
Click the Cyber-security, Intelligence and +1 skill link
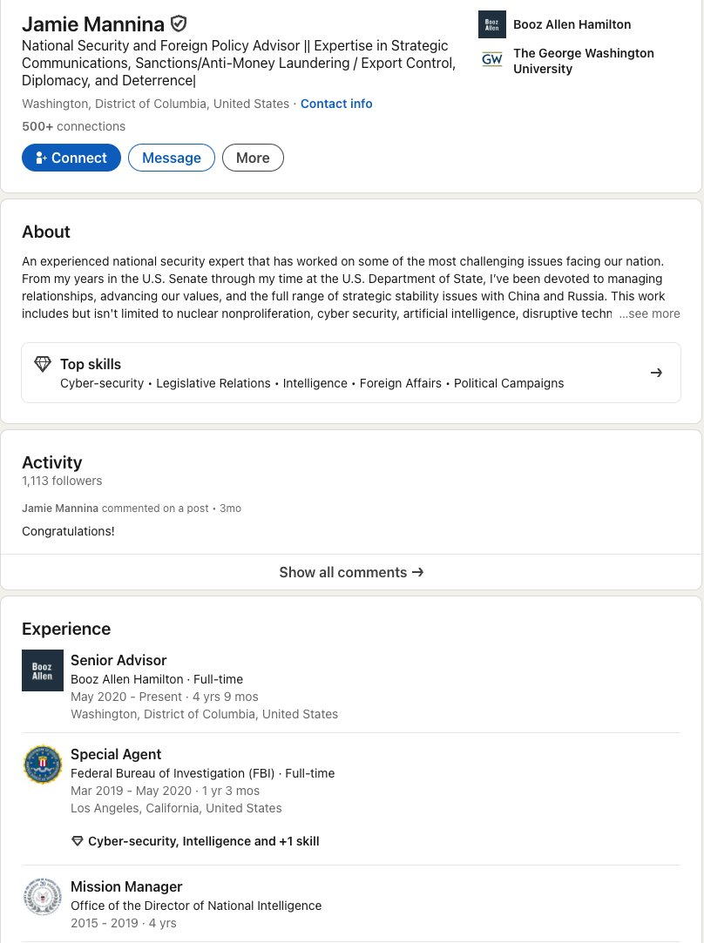203,841
